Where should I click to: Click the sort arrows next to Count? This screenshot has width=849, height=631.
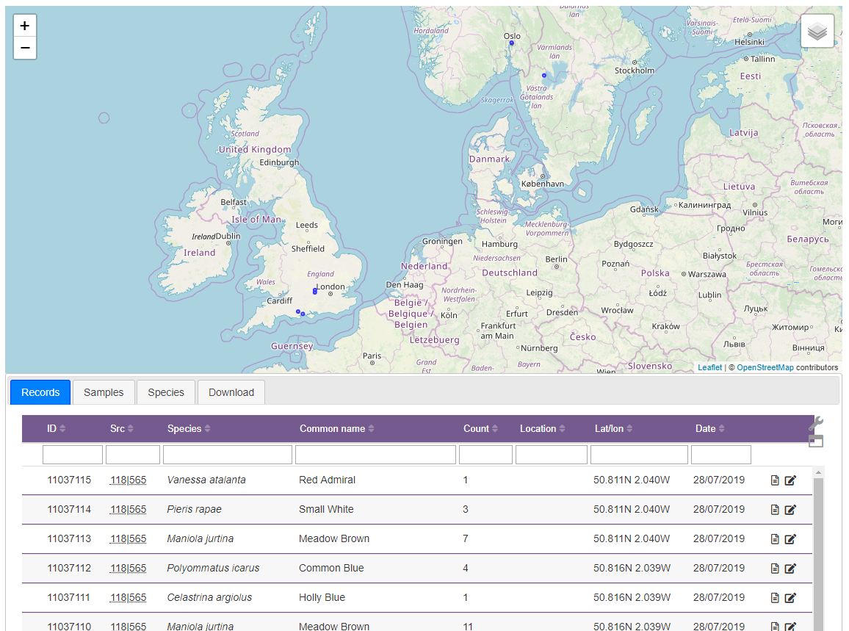495,428
